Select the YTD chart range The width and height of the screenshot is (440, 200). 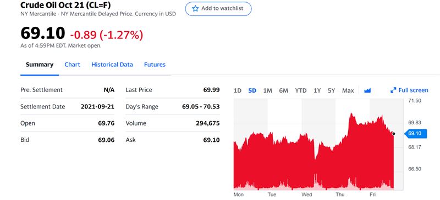(300, 90)
